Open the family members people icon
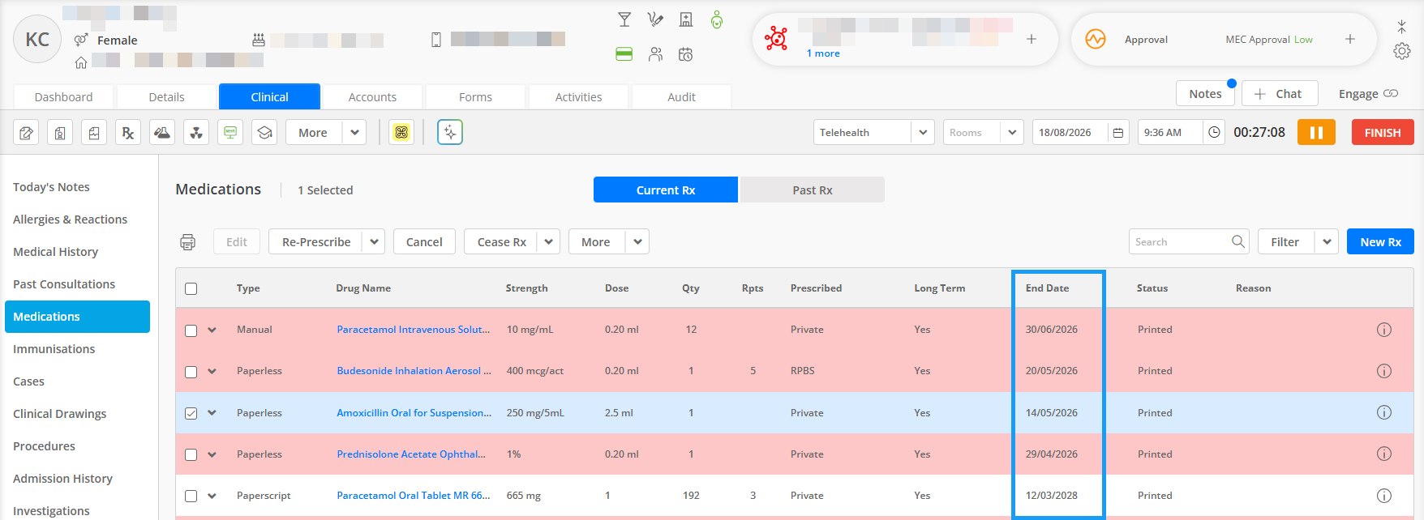 (x=655, y=54)
